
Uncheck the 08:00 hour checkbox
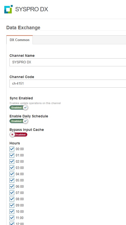click(12, 199)
